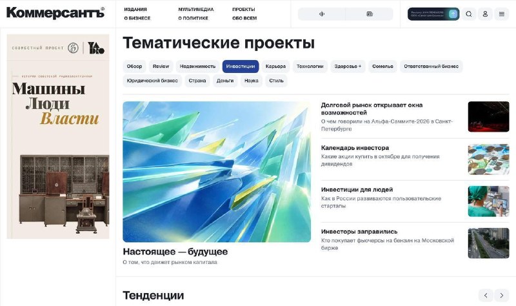Open article Долговой рынок открывает окна возможностей
516x306 pixels.
point(372,108)
